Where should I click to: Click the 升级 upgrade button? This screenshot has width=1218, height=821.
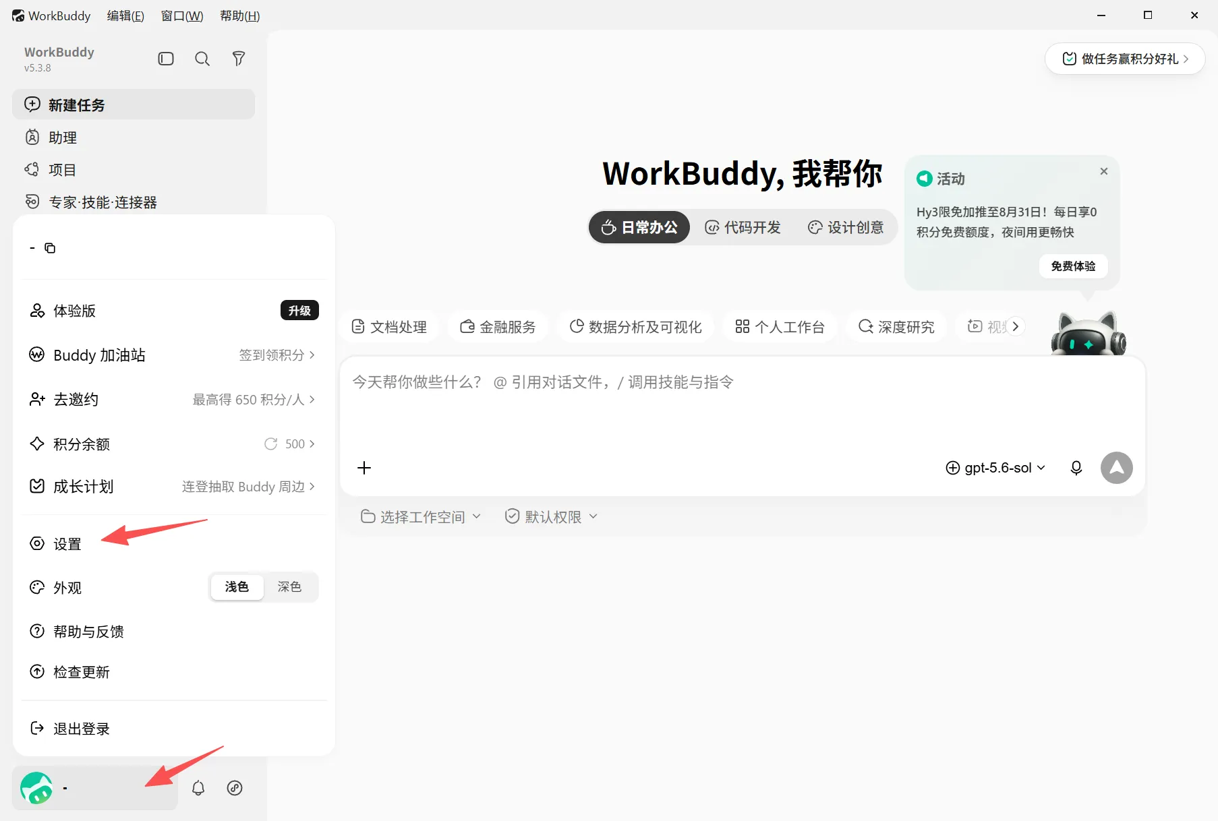tap(299, 311)
